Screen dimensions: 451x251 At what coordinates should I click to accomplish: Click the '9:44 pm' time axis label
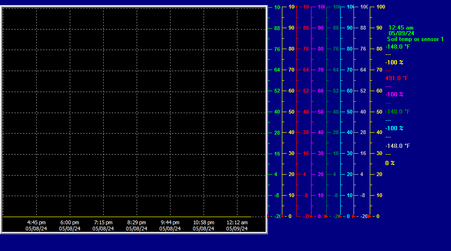(x=170, y=222)
